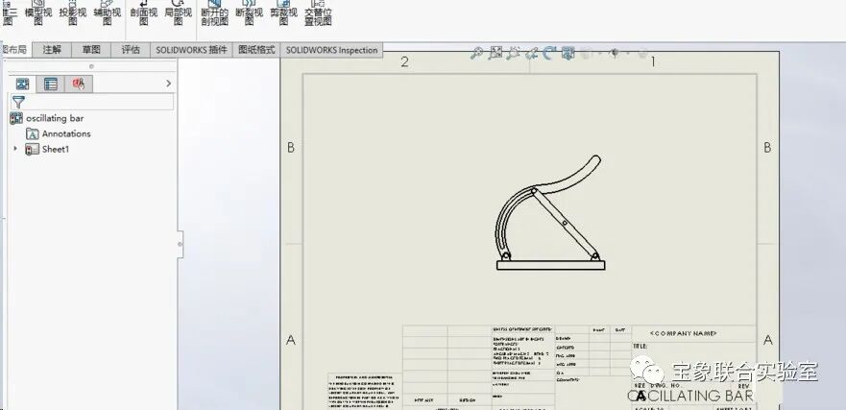Image resolution: width=846 pixels, height=410 pixels.
Task: Click the Rotate View icon
Action: click(549, 53)
